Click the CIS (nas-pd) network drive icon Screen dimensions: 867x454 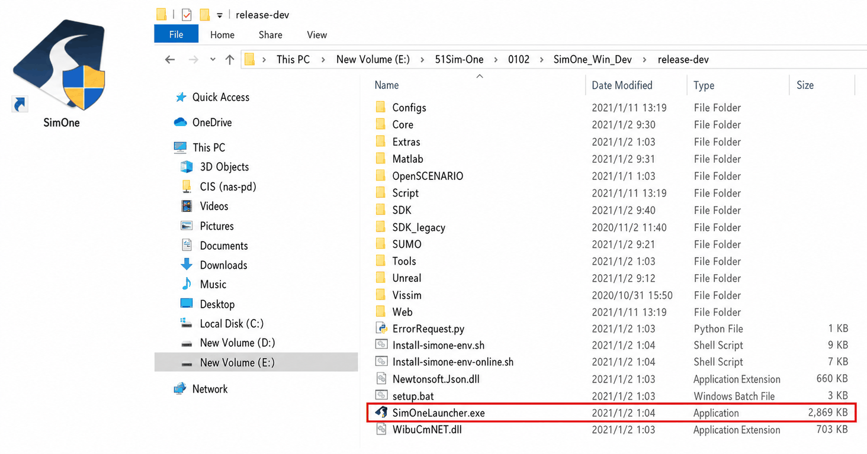(187, 186)
